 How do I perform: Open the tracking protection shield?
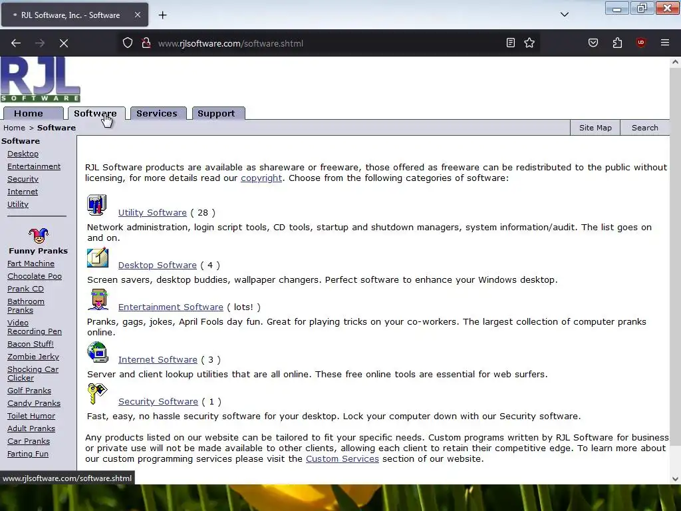pyautogui.click(x=127, y=43)
